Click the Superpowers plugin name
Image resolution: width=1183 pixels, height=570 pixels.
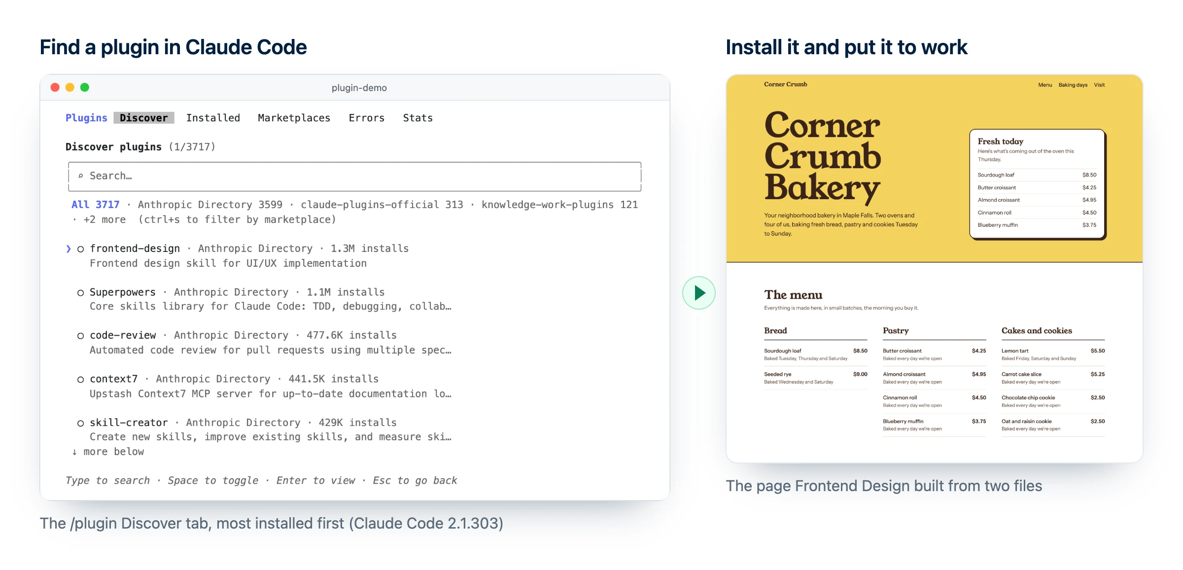[123, 292]
